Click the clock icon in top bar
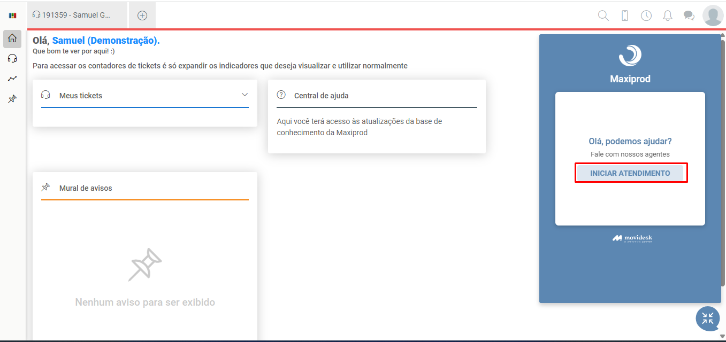Image resolution: width=726 pixels, height=342 pixels. [646, 15]
